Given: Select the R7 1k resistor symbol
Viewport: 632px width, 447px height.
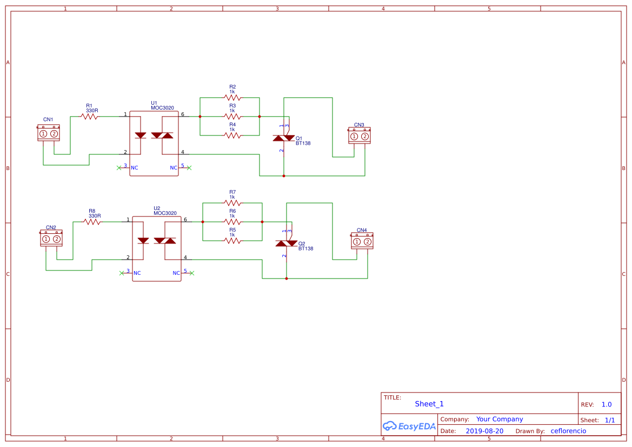Looking at the screenshot, I should coord(231,202).
